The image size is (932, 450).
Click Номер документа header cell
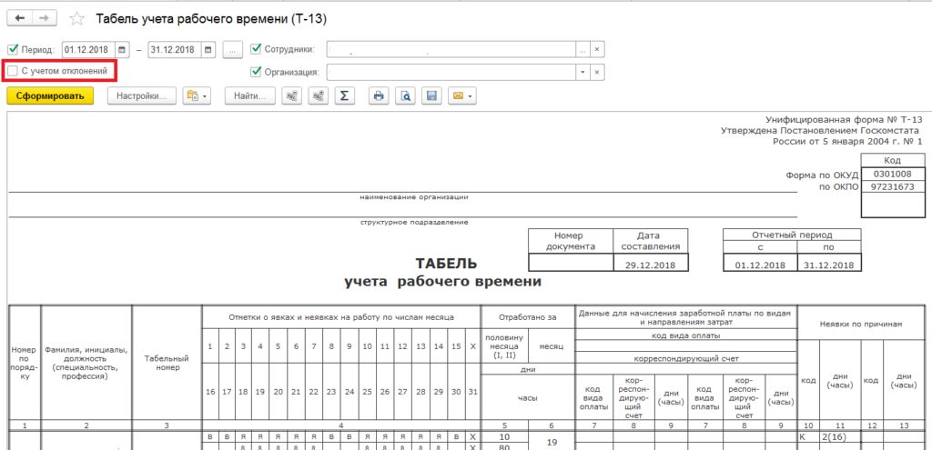571,241
